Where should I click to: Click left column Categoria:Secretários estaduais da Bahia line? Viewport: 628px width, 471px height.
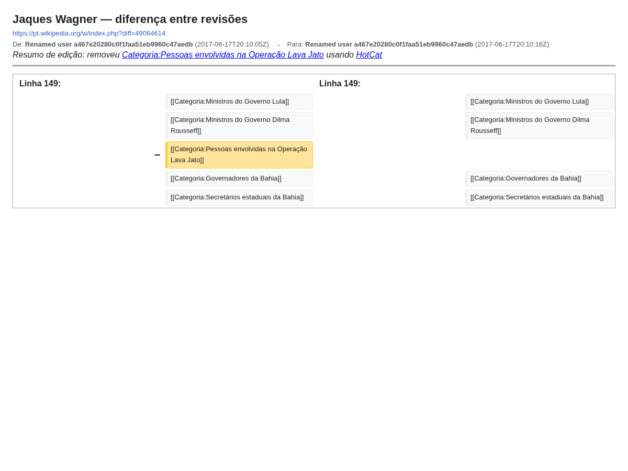239,197
